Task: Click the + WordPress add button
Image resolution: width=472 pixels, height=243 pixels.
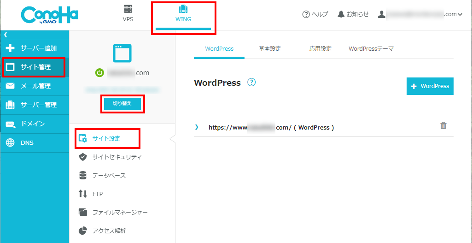Action: coord(430,86)
